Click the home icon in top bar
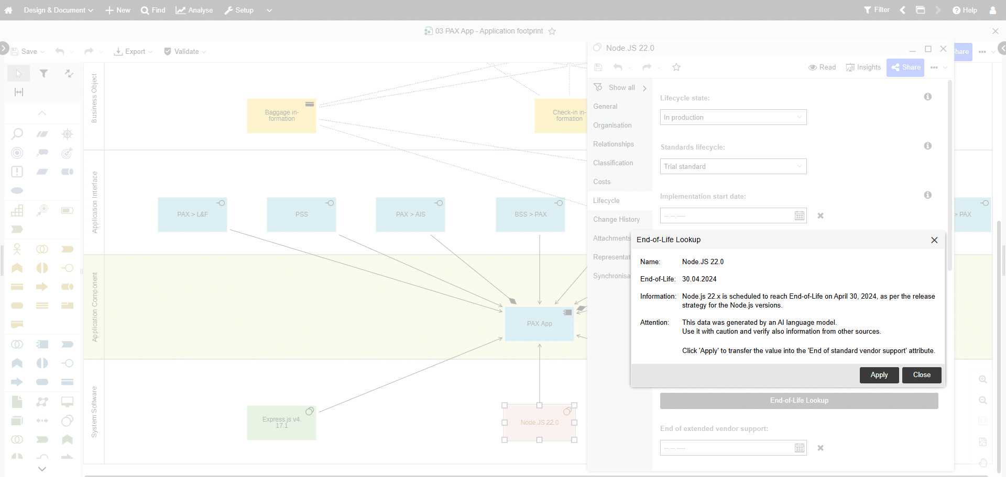Screen dimensions: 1006x477 tap(8, 10)
